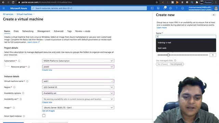219x123 pixels.
Task: Open Cloud Shell from the top bar
Action: 152,8
